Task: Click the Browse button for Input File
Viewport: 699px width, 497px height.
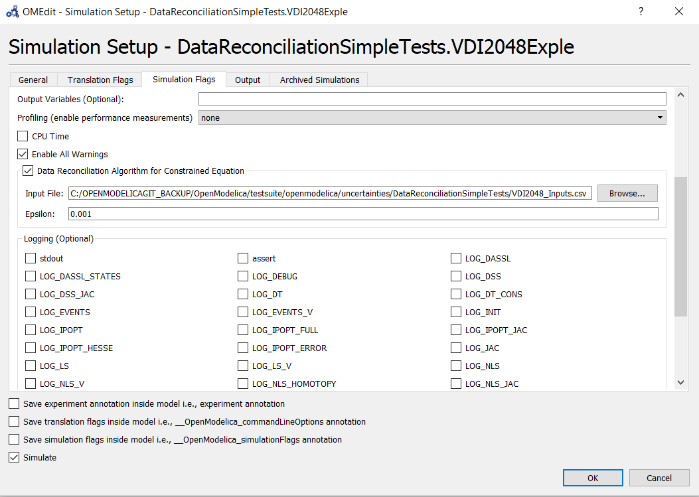Action: [627, 192]
